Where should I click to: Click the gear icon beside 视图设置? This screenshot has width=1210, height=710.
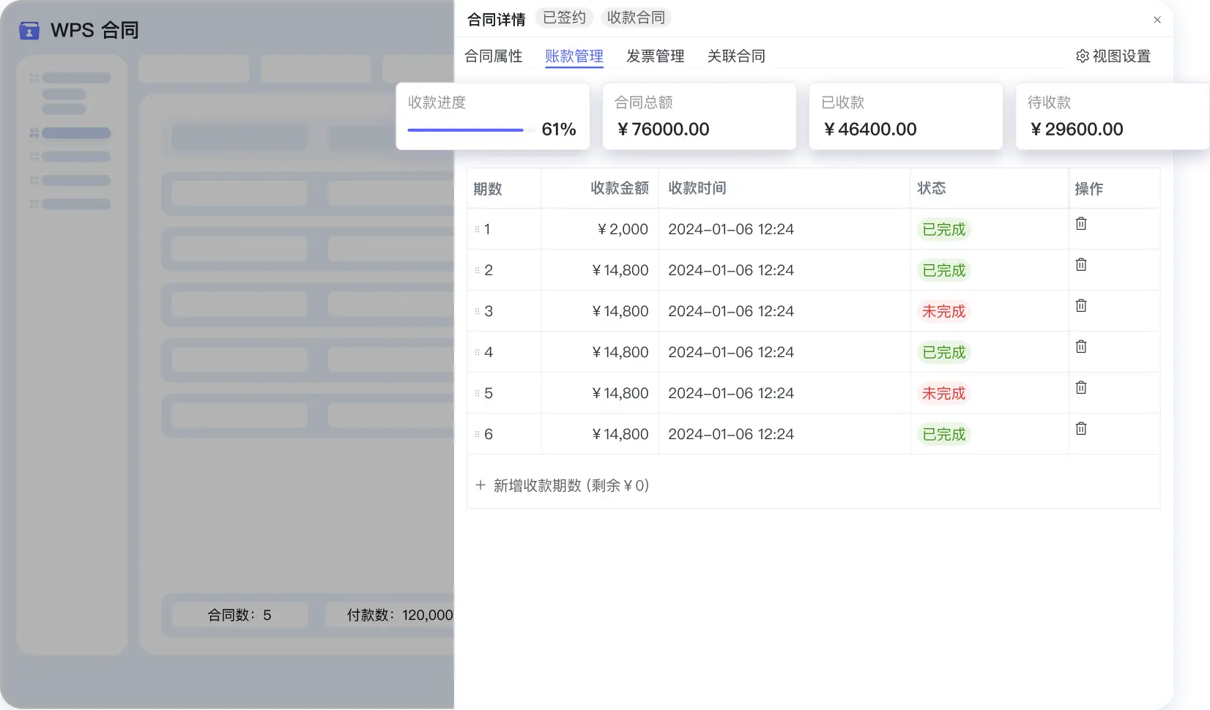[1083, 56]
